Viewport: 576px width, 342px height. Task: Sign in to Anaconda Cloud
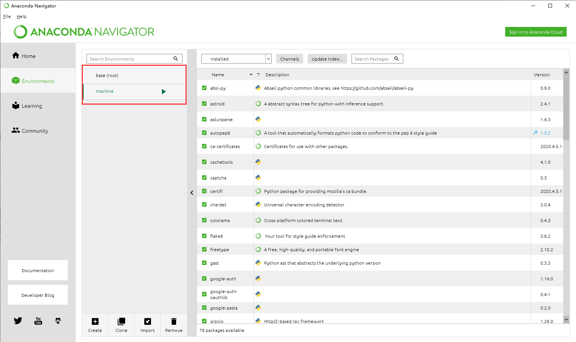point(536,32)
